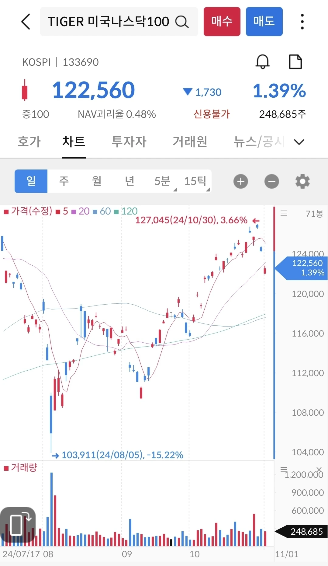Expand more tabs with chevron arrow
The height and width of the screenshot is (566, 328).
pos(299,142)
